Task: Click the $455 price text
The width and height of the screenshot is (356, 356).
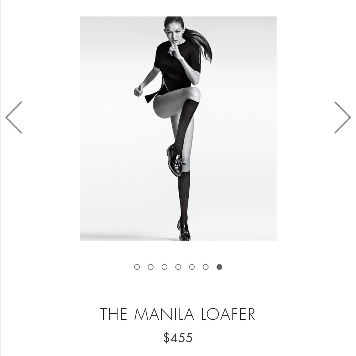Action: (x=178, y=337)
